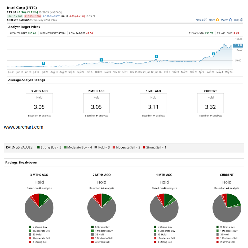Click '33 Hold' under 2 MTHS AGO pie
Screen dimensions: 248x248
98,235
